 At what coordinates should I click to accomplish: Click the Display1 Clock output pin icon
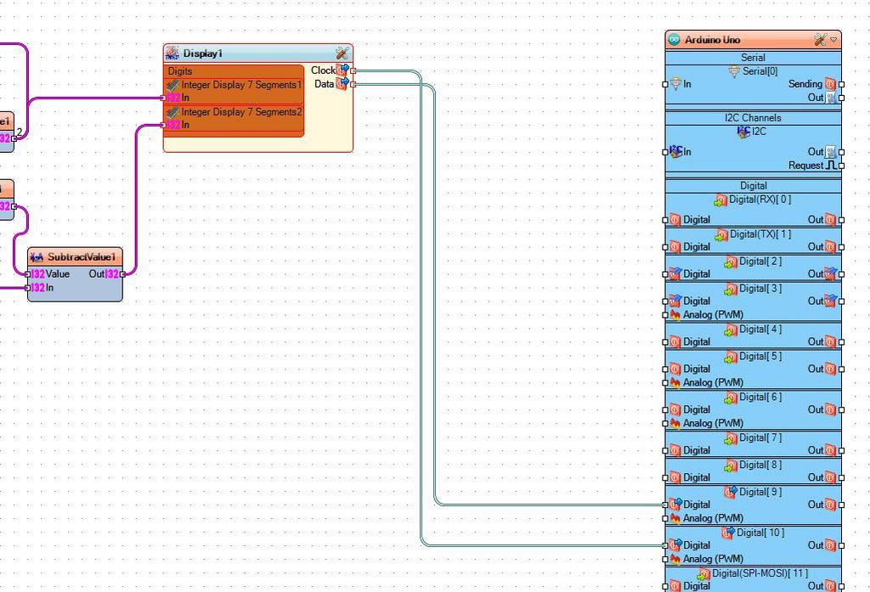click(343, 70)
